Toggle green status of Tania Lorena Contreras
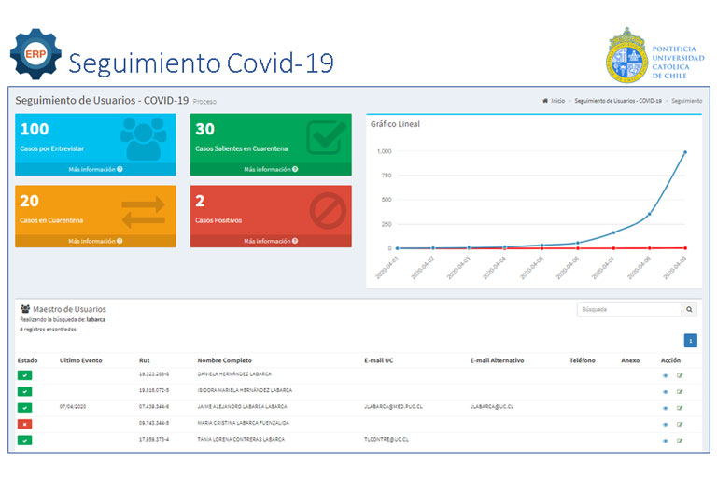Image resolution: width=717 pixels, height=478 pixels. point(24,440)
